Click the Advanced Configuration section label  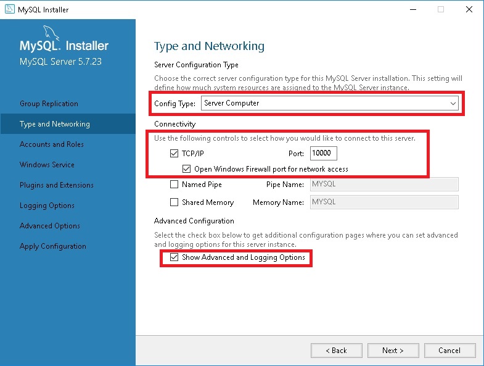[x=194, y=221]
